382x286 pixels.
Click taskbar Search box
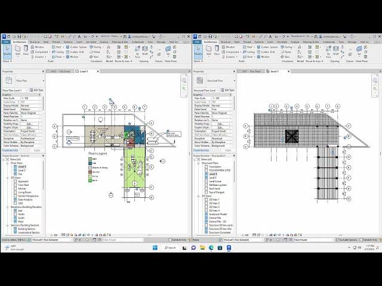(x=170, y=248)
